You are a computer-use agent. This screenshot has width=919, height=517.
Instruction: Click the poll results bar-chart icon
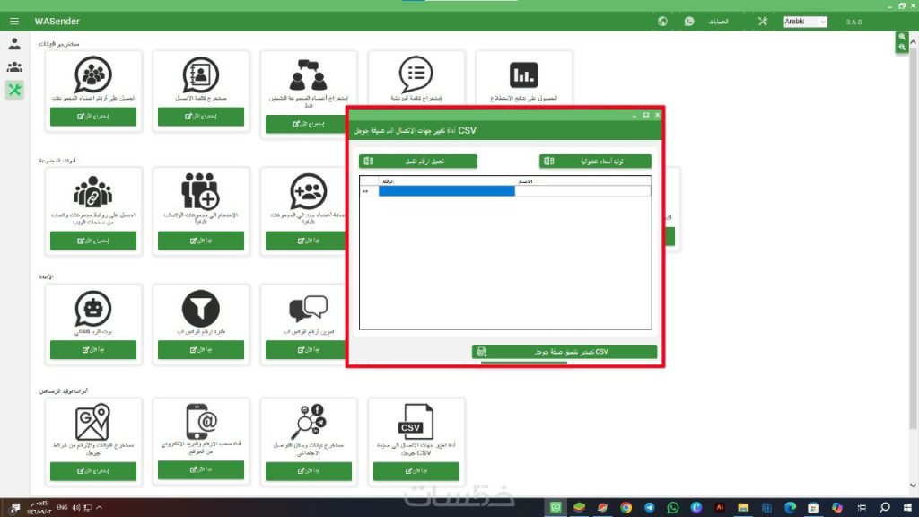(524, 75)
